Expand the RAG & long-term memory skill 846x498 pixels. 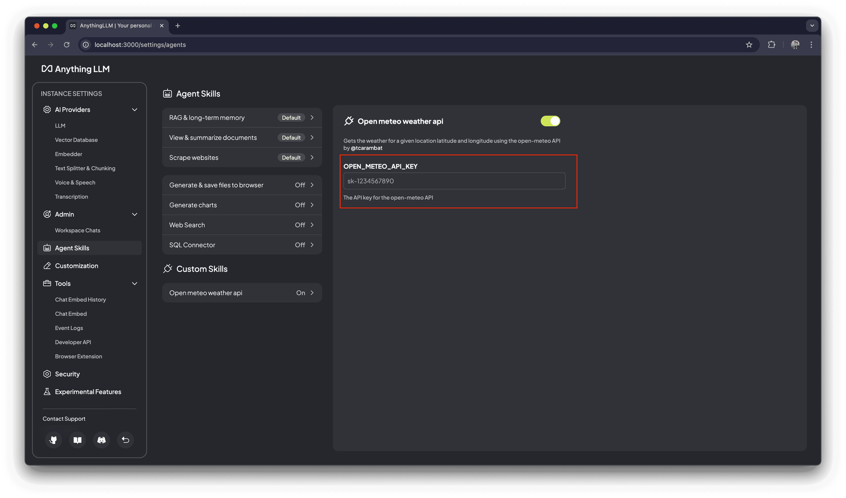pyautogui.click(x=241, y=117)
